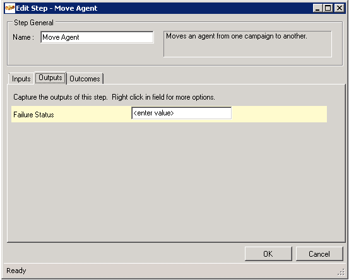Image resolution: width=349 pixels, height=280 pixels.
Task: Switch to the Inputs tab
Action: (x=21, y=79)
